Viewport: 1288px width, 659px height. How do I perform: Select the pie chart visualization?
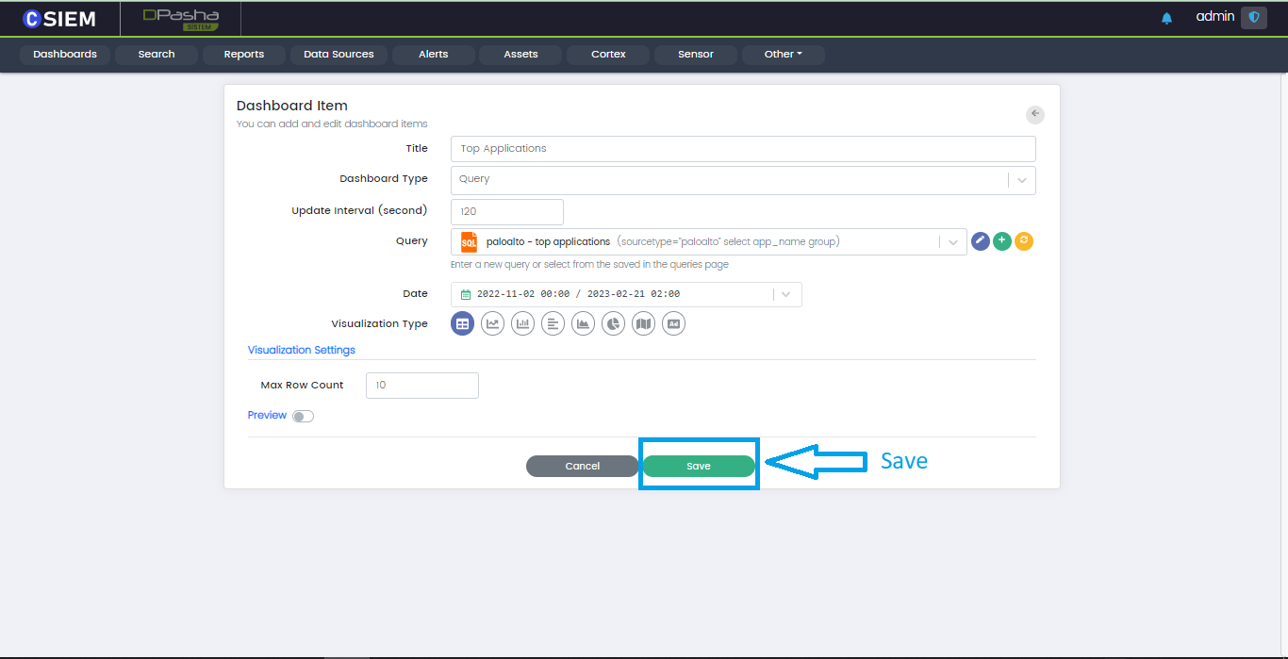pos(613,323)
